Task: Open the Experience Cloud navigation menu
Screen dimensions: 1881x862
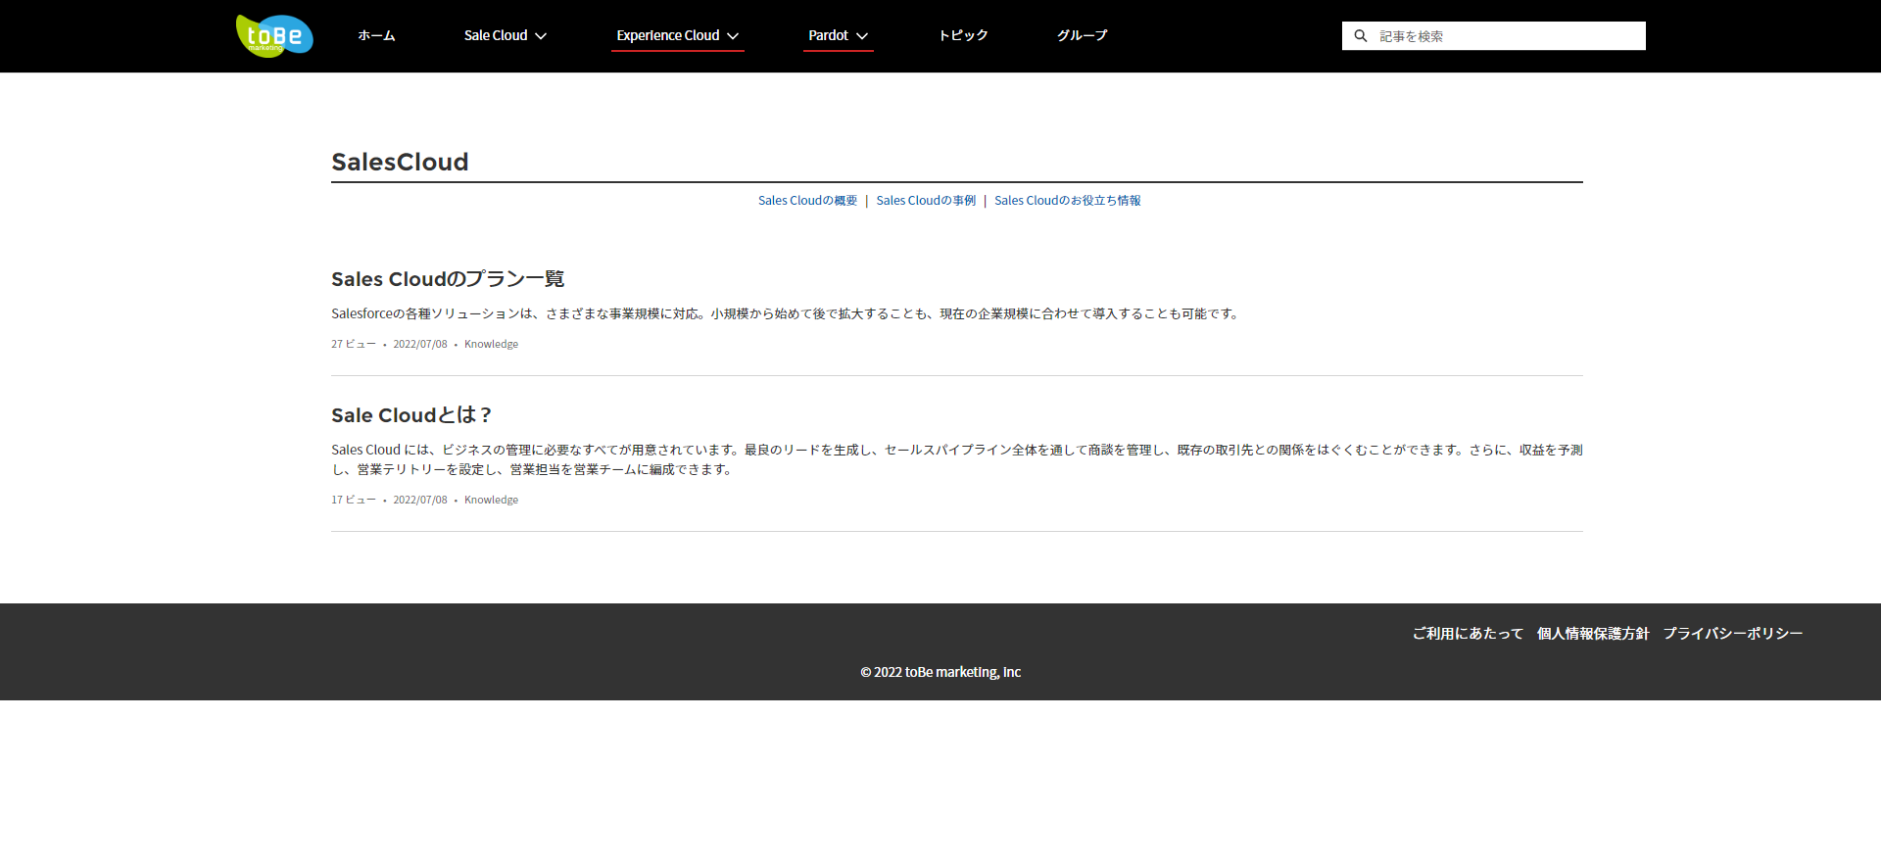Action: coord(677,35)
